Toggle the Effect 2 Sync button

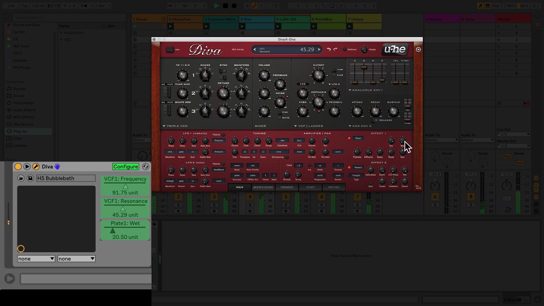[371, 183]
